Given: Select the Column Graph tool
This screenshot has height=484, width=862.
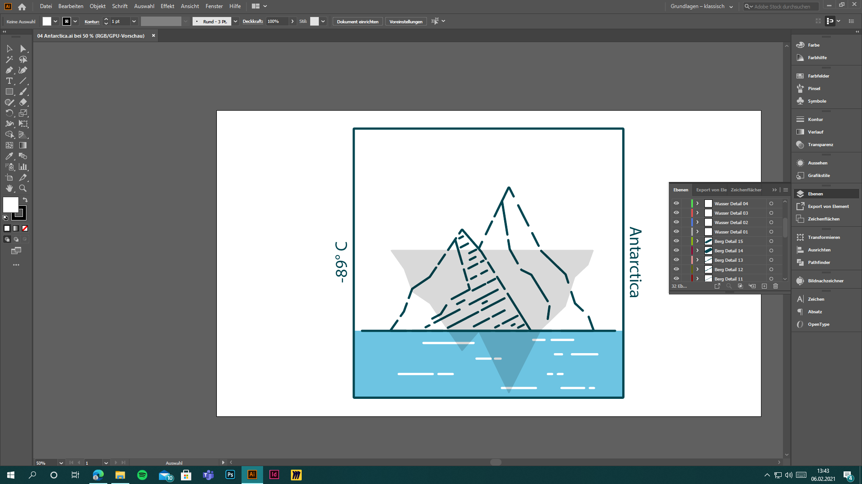Looking at the screenshot, I should [x=23, y=167].
